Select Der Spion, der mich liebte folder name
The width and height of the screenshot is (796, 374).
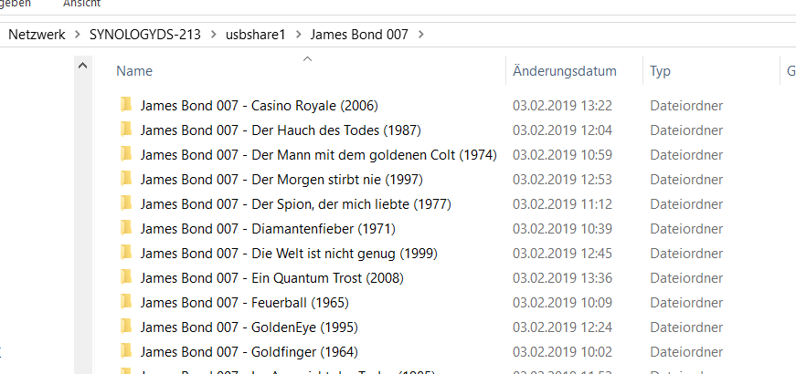(296, 203)
